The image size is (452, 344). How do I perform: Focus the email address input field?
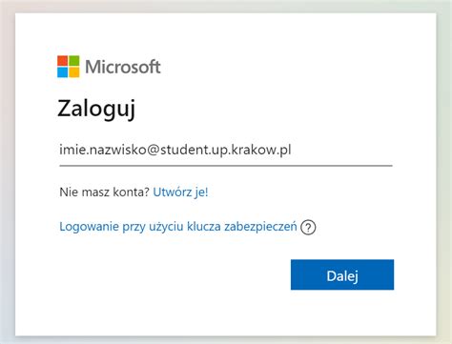(x=226, y=150)
